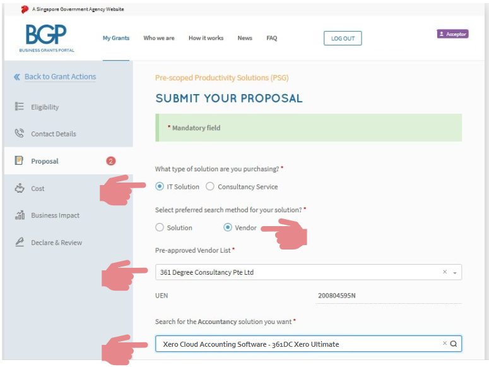Click the A Singapore Government Agency Website text
The height and width of the screenshot is (367, 489).
click(x=78, y=9)
